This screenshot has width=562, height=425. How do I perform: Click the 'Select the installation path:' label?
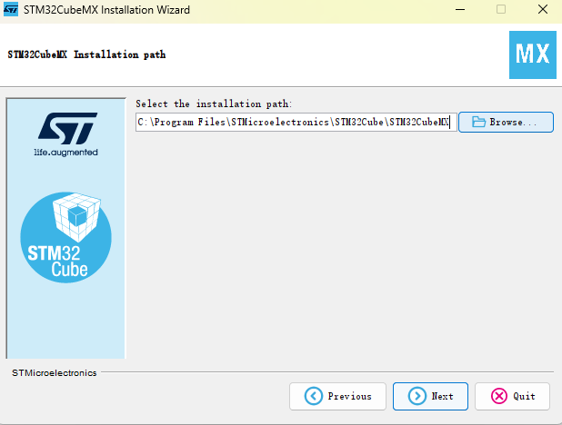pyautogui.click(x=214, y=104)
